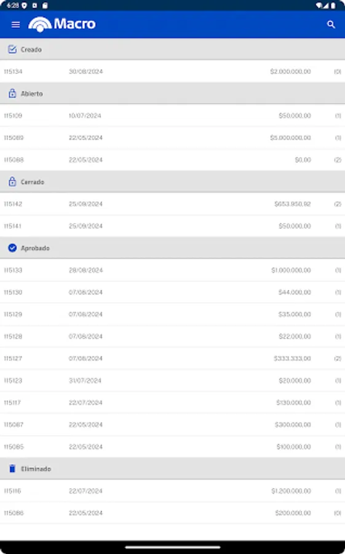This screenshot has height=554, width=345.
Task: Click the $130.000,00 amount
Action: pyautogui.click(x=293, y=403)
